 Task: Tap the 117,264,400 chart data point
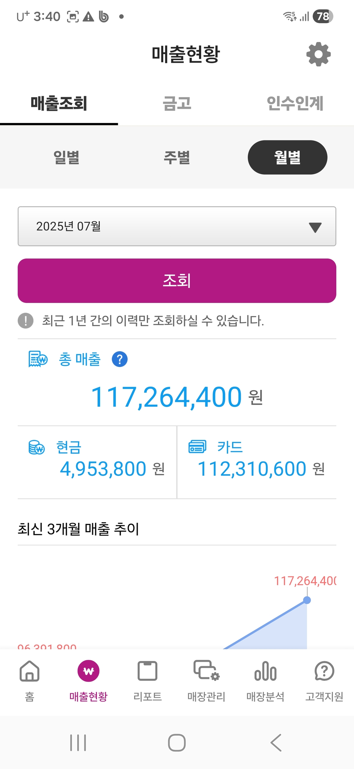pos(307,600)
